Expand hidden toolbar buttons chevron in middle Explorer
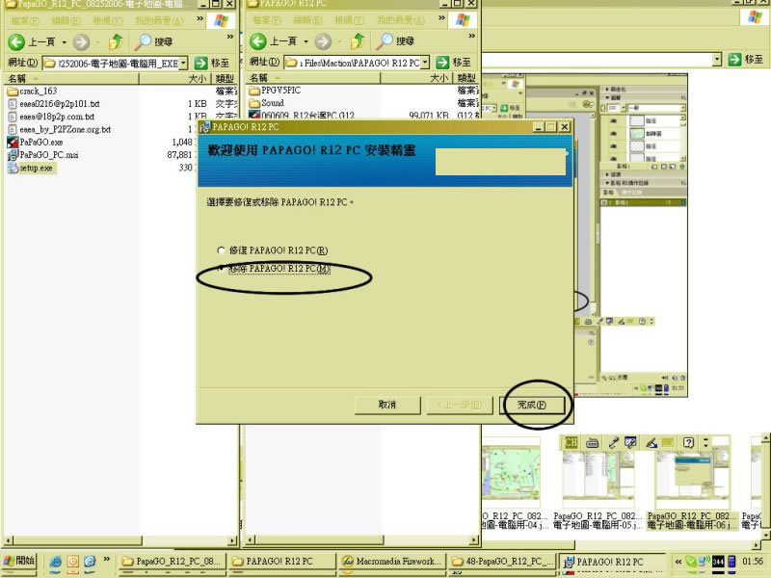The width and height of the screenshot is (771, 578). [472, 37]
